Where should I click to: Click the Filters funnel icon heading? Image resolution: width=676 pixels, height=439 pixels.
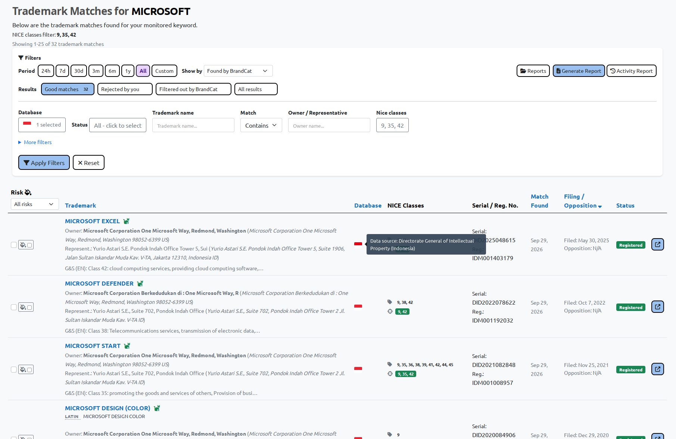point(21,58)
